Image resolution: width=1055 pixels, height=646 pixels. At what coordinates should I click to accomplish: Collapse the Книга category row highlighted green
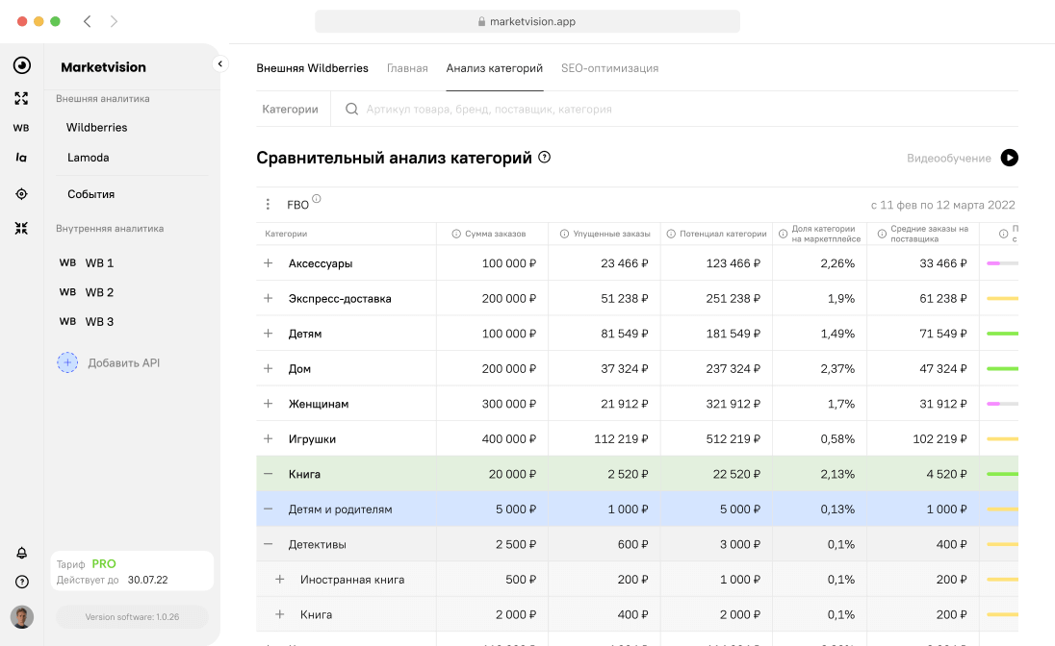268,474
